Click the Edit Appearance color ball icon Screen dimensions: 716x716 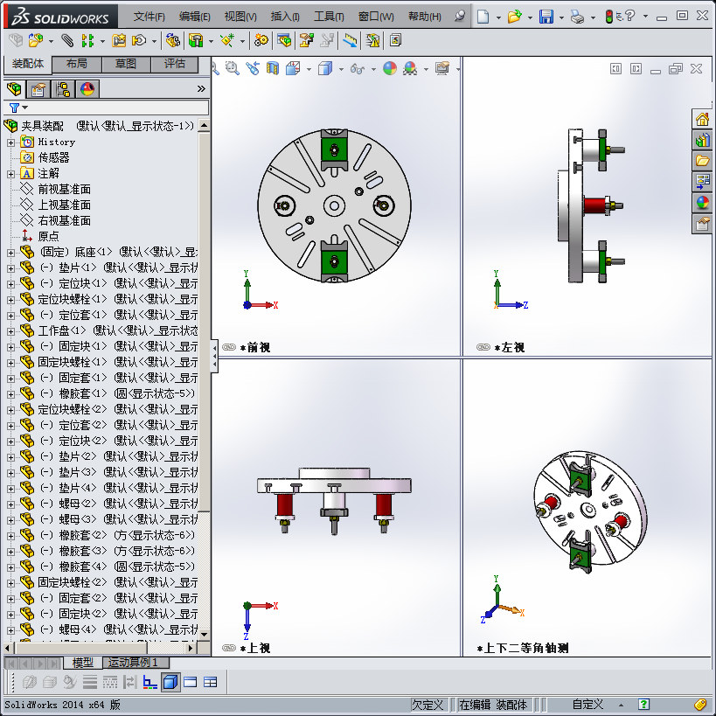click(390, 68)
